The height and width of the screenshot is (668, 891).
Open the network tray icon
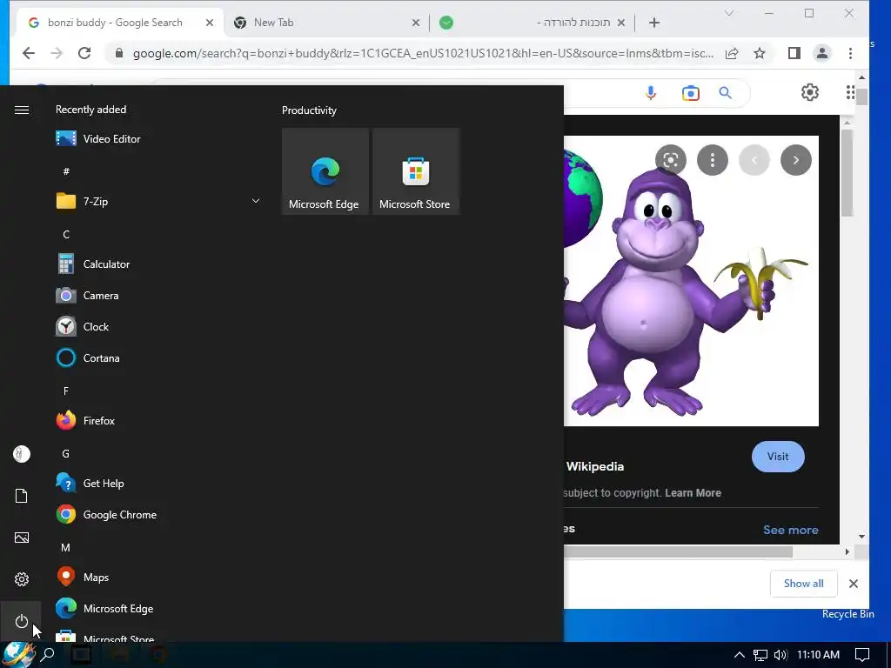760,655
